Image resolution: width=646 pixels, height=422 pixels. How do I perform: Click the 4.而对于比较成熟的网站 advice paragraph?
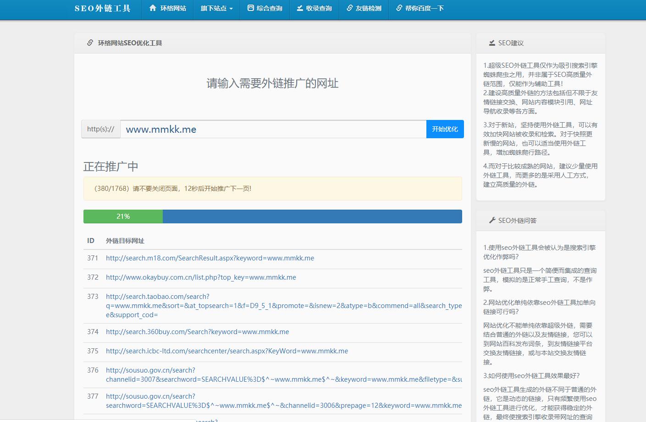[x=540, y=175]
